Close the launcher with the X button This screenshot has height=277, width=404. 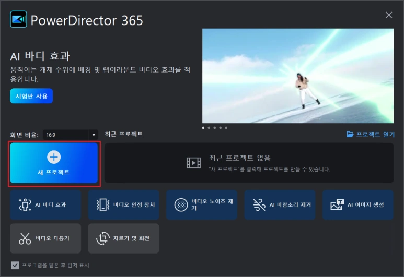coord(389,15)
